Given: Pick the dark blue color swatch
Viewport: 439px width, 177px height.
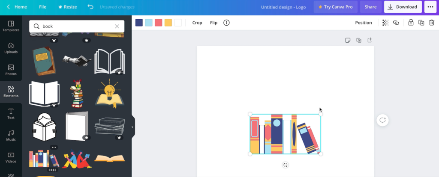Looking at the screenshot, I should (x=139, y=23).
